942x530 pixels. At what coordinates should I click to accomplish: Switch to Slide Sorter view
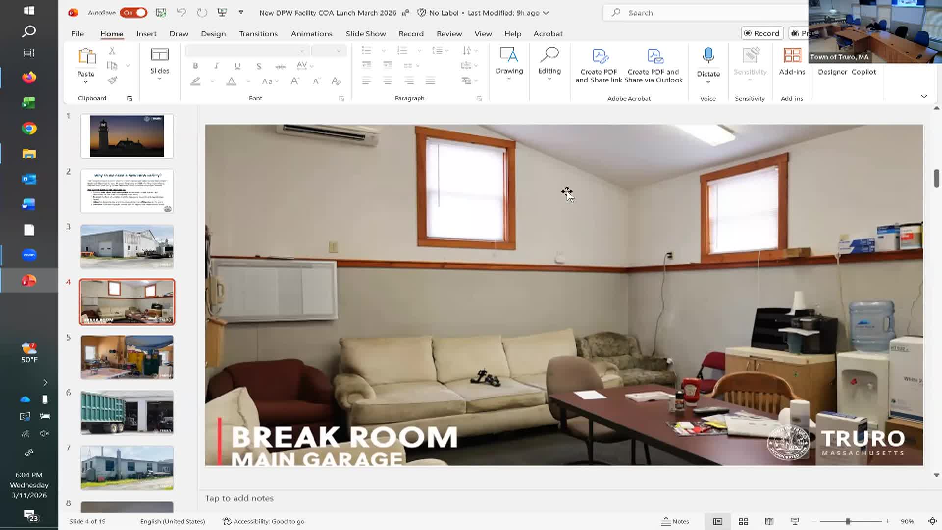[x=743, y=521]
